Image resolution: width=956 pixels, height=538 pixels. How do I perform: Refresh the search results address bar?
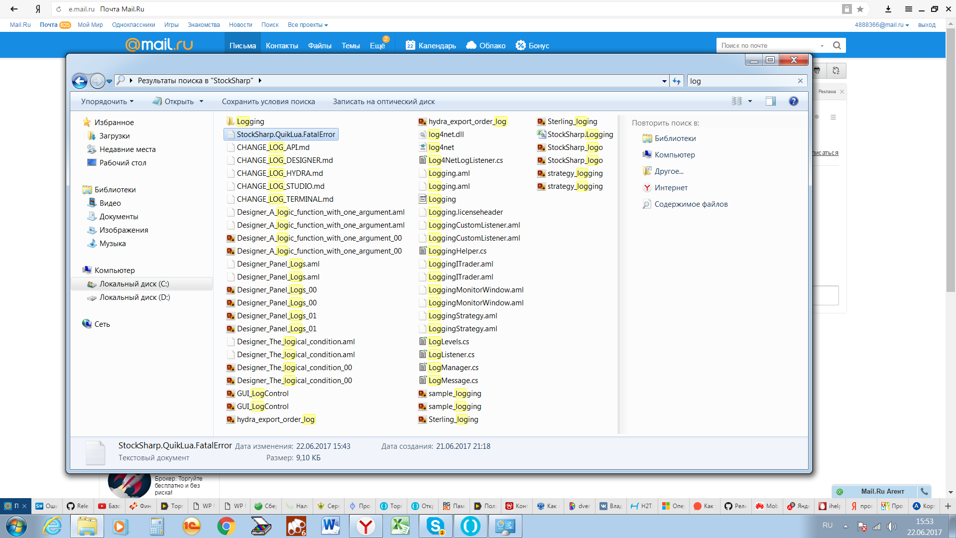point(677,81)
